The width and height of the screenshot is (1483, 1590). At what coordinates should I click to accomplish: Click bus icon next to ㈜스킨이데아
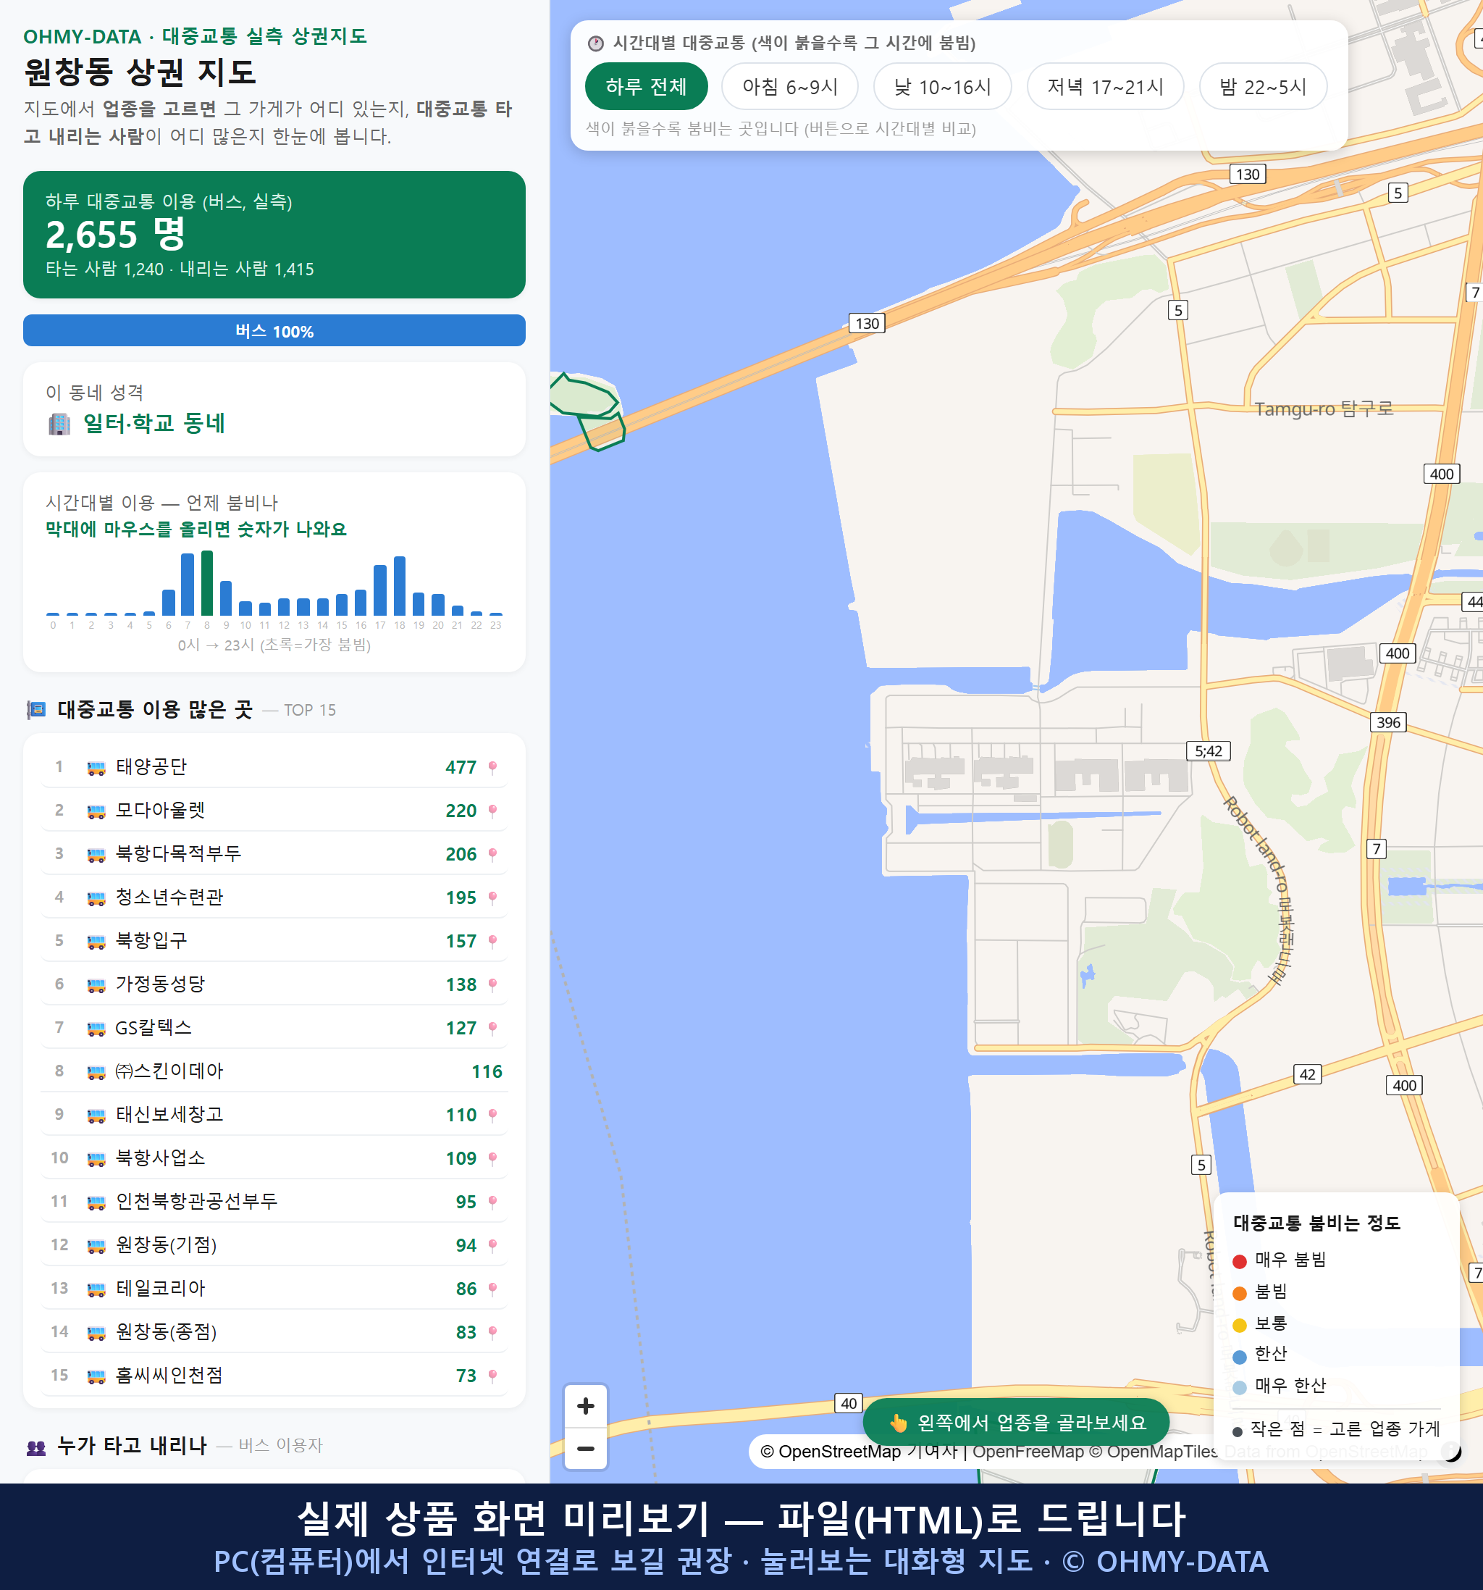pyautogui.click(x=96, y=1072)
